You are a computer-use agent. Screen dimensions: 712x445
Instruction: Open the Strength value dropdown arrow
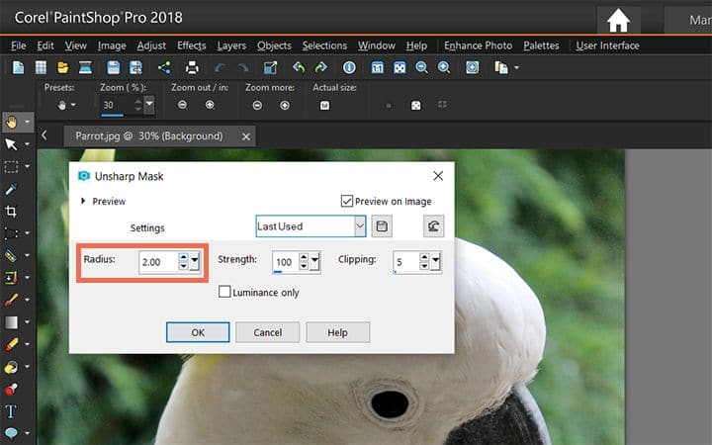point(314,262)
